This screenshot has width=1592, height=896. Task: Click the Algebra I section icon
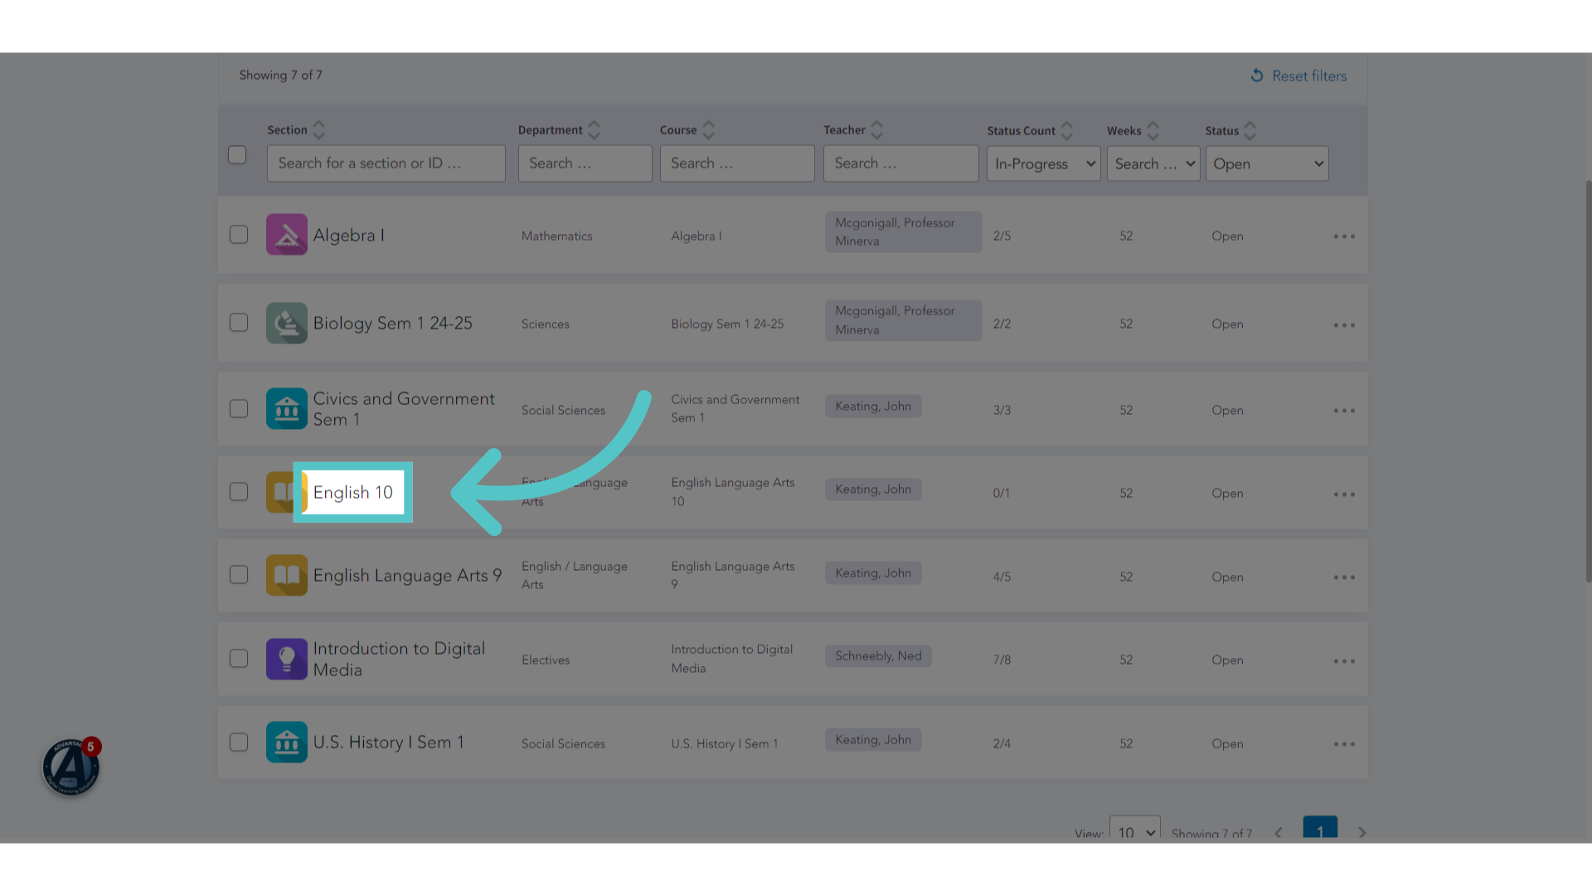(287, 235)
